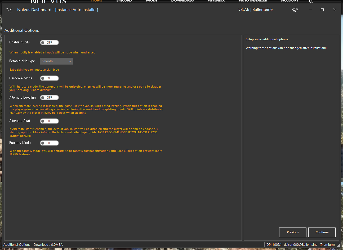
Task: Open AUTO INSTALLER menu on background website
Action: pyautogui.click(x=253, y=1)
